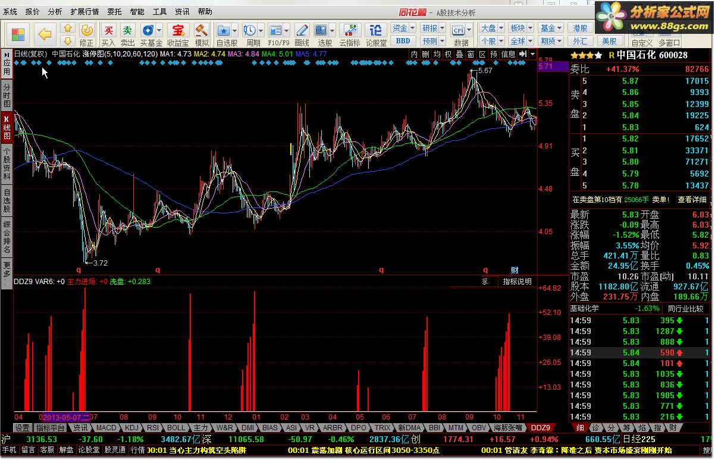715x460 pixels.
Task: Open the 系统 menu
Action: click(10, 11)
